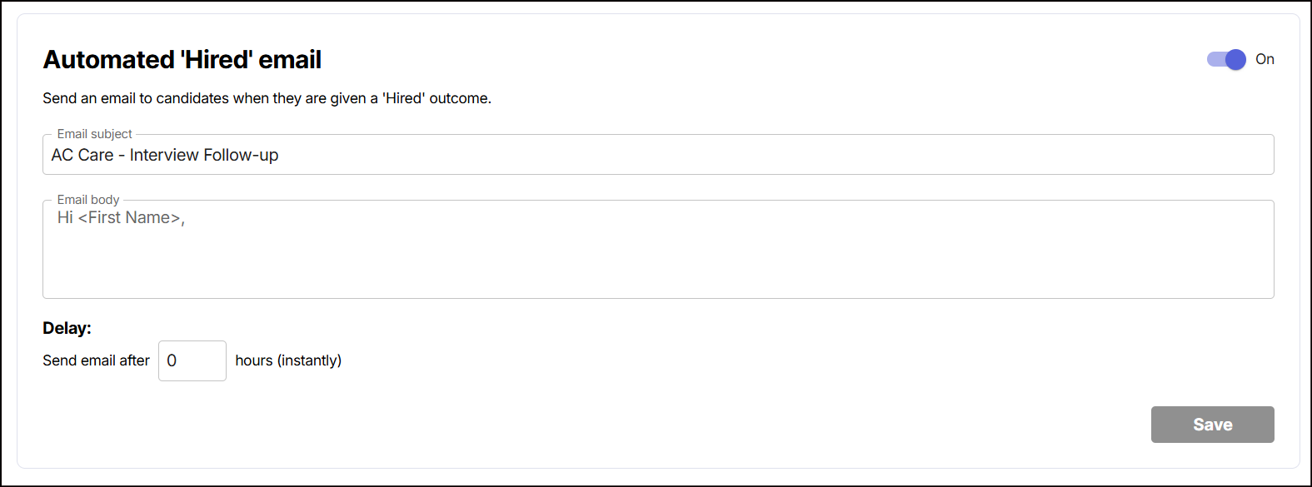Turn off the automated Hired email toggle
Viewport: 1312px width, 487px height.
tap(1226, 59)
